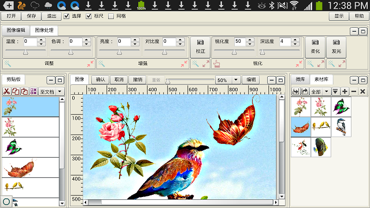Click the 保存 save button
This screenshot has width=370, height=208.
coord(31,16)
